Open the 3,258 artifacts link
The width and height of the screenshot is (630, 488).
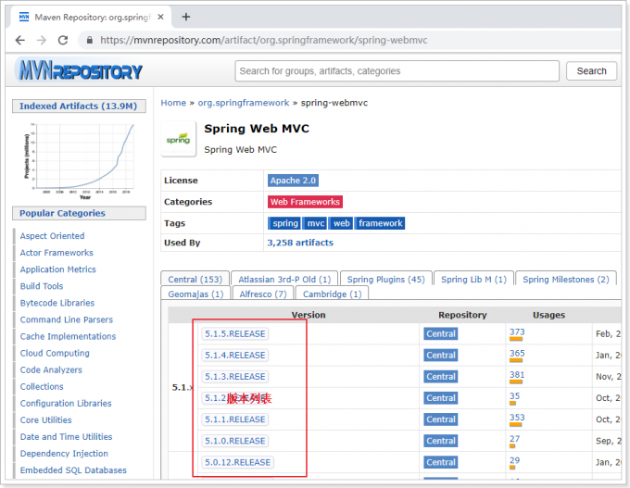300,243
